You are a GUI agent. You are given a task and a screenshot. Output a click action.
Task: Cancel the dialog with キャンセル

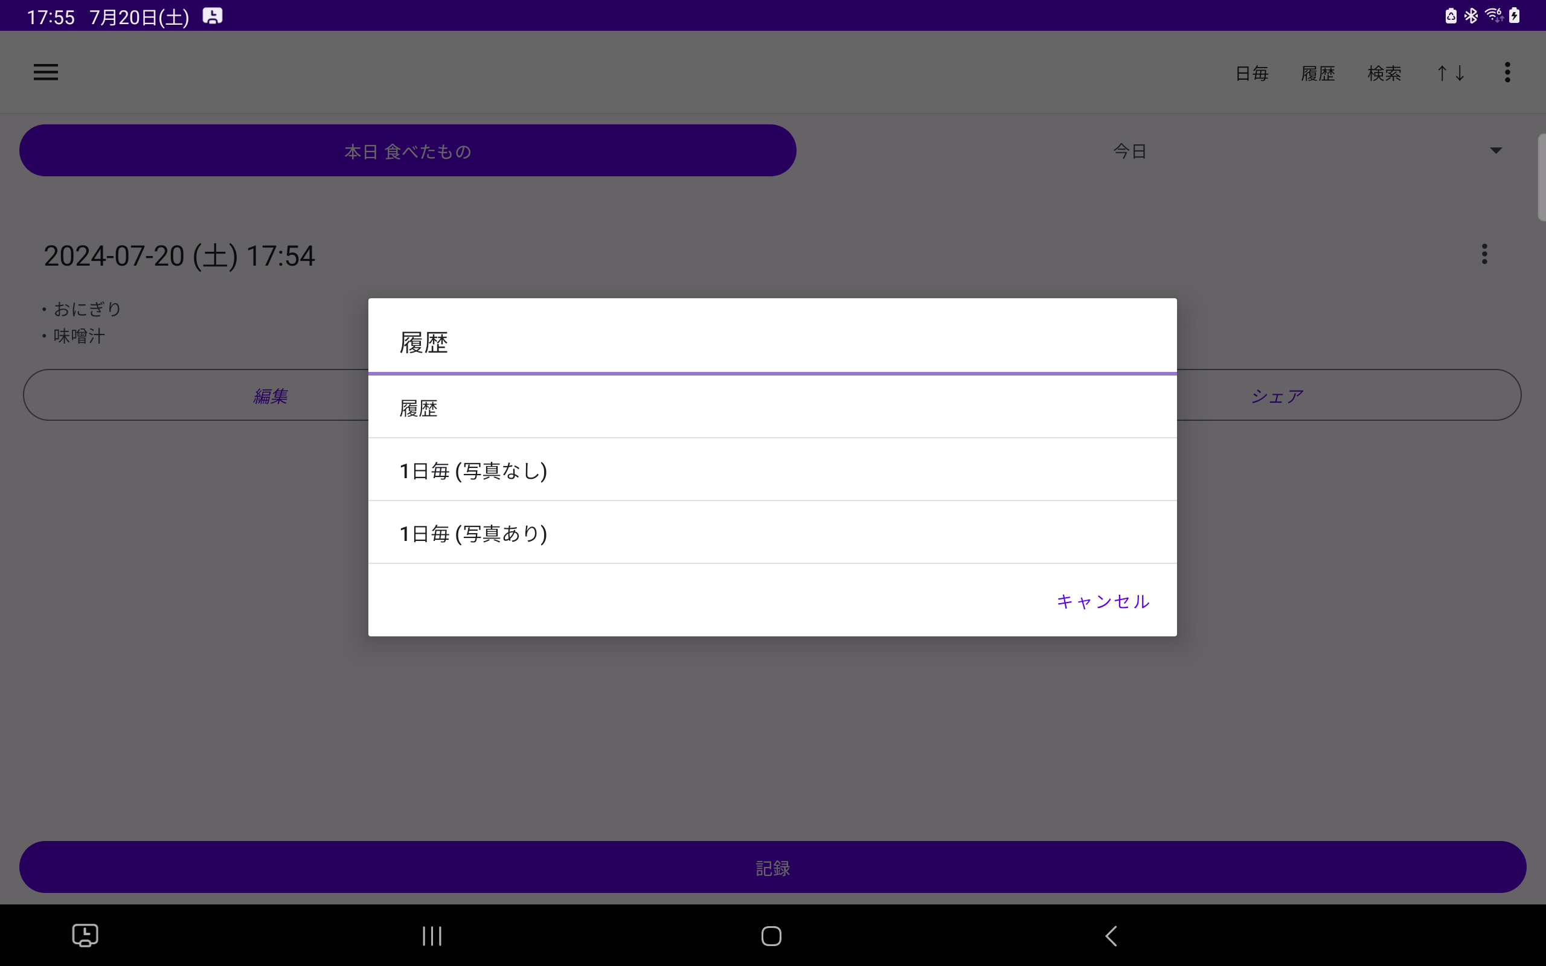coord(1103,601)
